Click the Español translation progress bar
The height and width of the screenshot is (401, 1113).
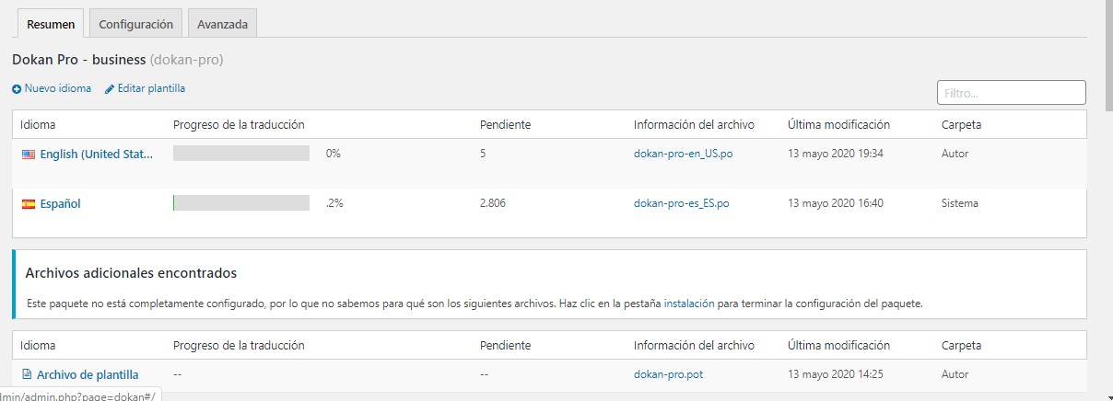point(241,203)
